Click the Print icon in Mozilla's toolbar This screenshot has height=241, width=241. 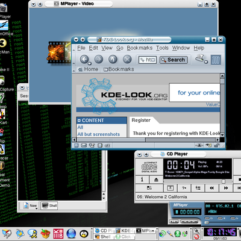pyautogui.click(x=200, y=58)
